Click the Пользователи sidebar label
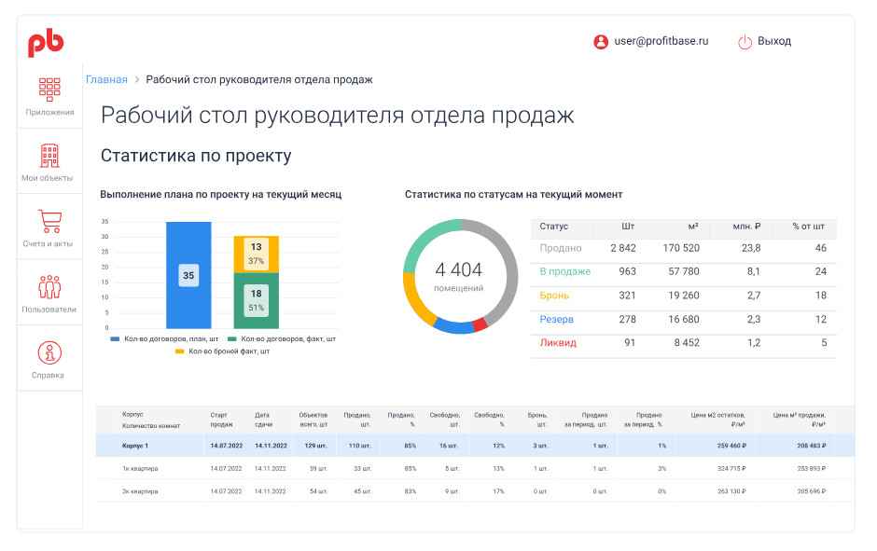Image resolution: width=877 pixels, height=551 pixels. 49,309
